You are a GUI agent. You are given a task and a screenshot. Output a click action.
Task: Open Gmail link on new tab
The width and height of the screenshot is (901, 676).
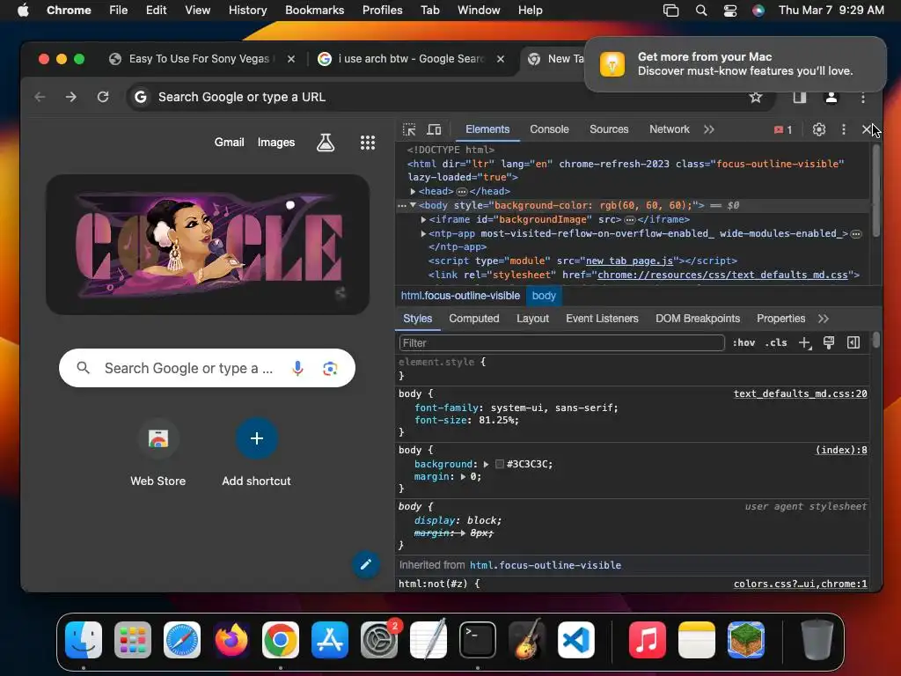click(230, 142)
